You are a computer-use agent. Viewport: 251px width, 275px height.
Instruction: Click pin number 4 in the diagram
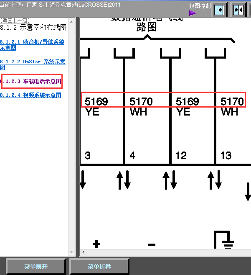coord(132,155)
